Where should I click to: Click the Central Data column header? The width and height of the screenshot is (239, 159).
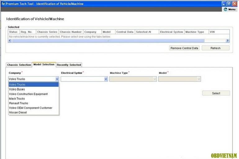coord(125,32)
